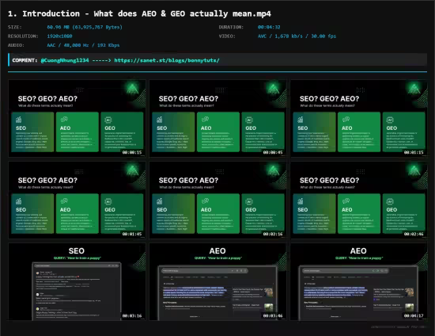Click the AEO heading in 00:03:46 thumbnail
The width and height of the screenshot is (435, 336).
coord(217,251)
